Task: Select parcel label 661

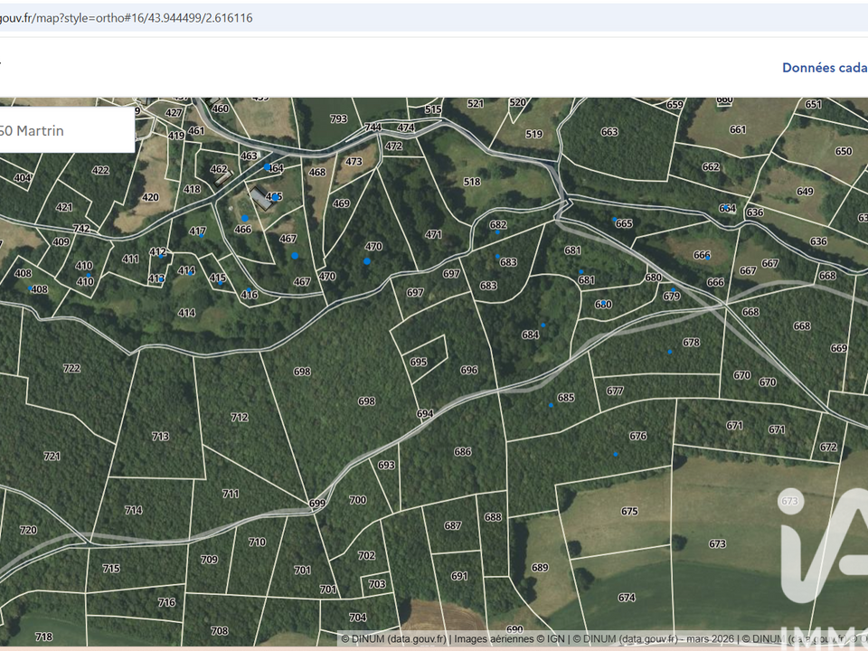Action: 738,129
